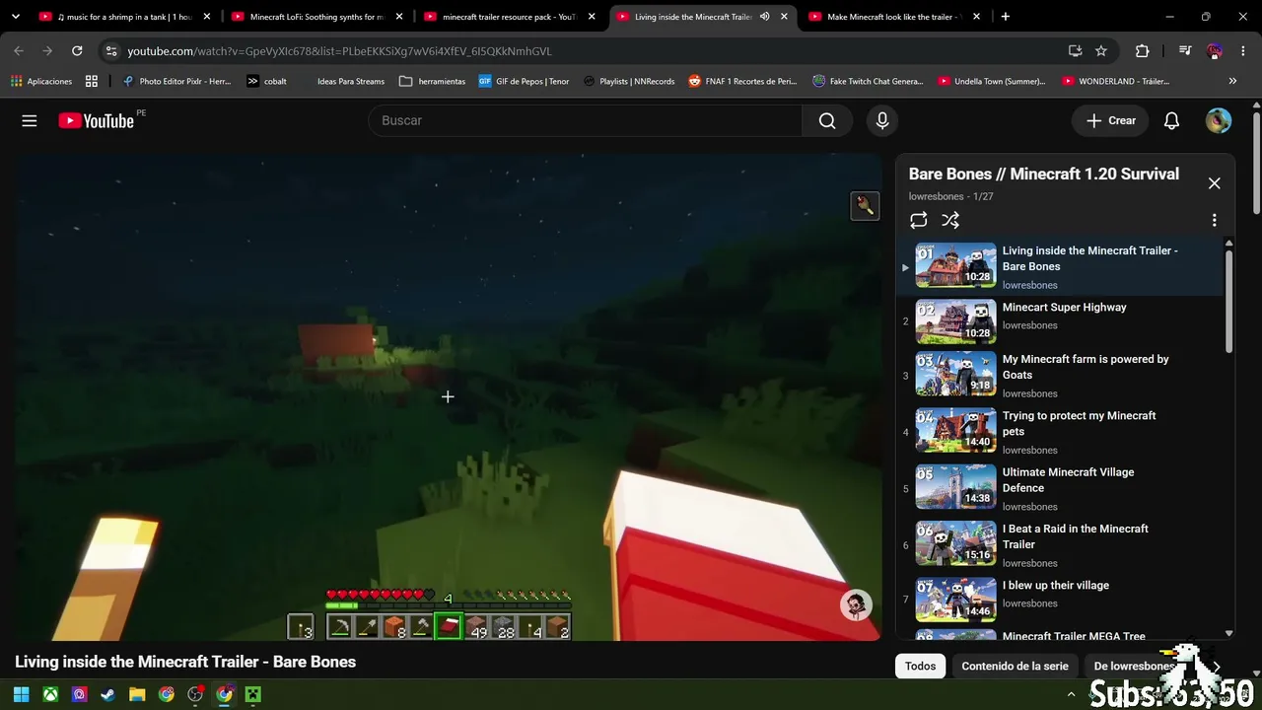1262x710 pixels.
Task: Switch to 'minecraft trailer resource pack' tab
Action: (x=510, y=17)
